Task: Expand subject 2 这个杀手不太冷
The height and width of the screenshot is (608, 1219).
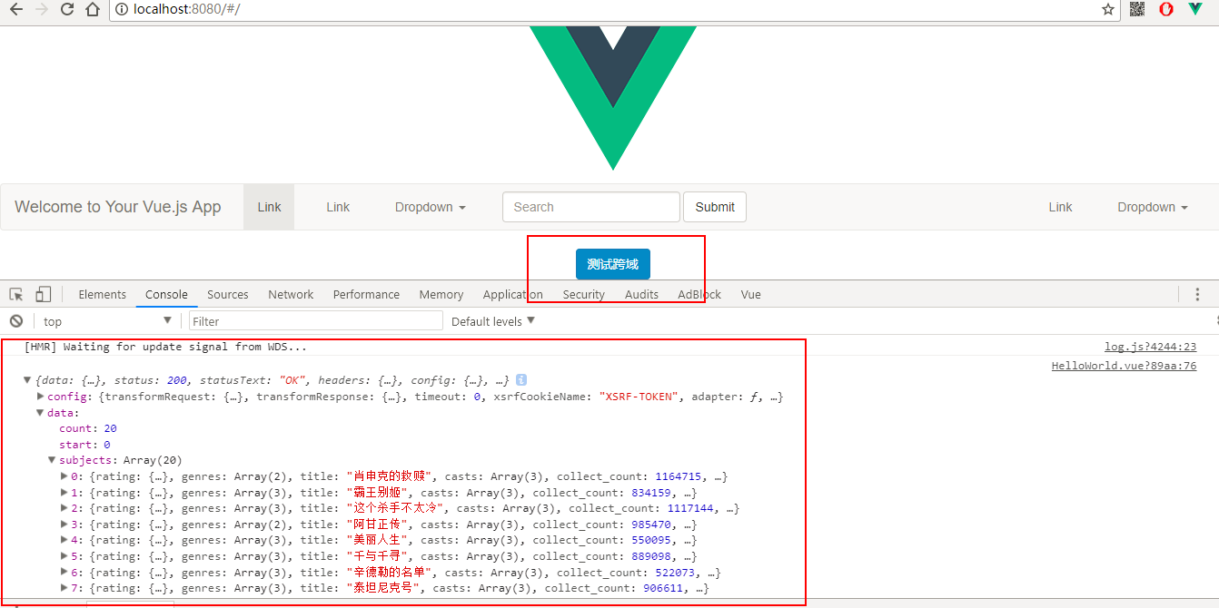Action: (x=64, y=508)
